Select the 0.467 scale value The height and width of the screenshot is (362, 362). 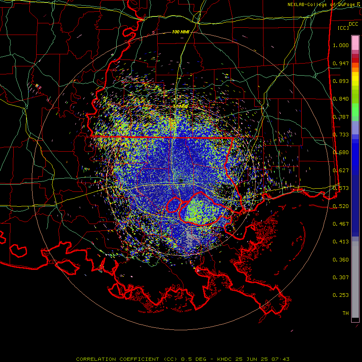click(x=341, y=224)
